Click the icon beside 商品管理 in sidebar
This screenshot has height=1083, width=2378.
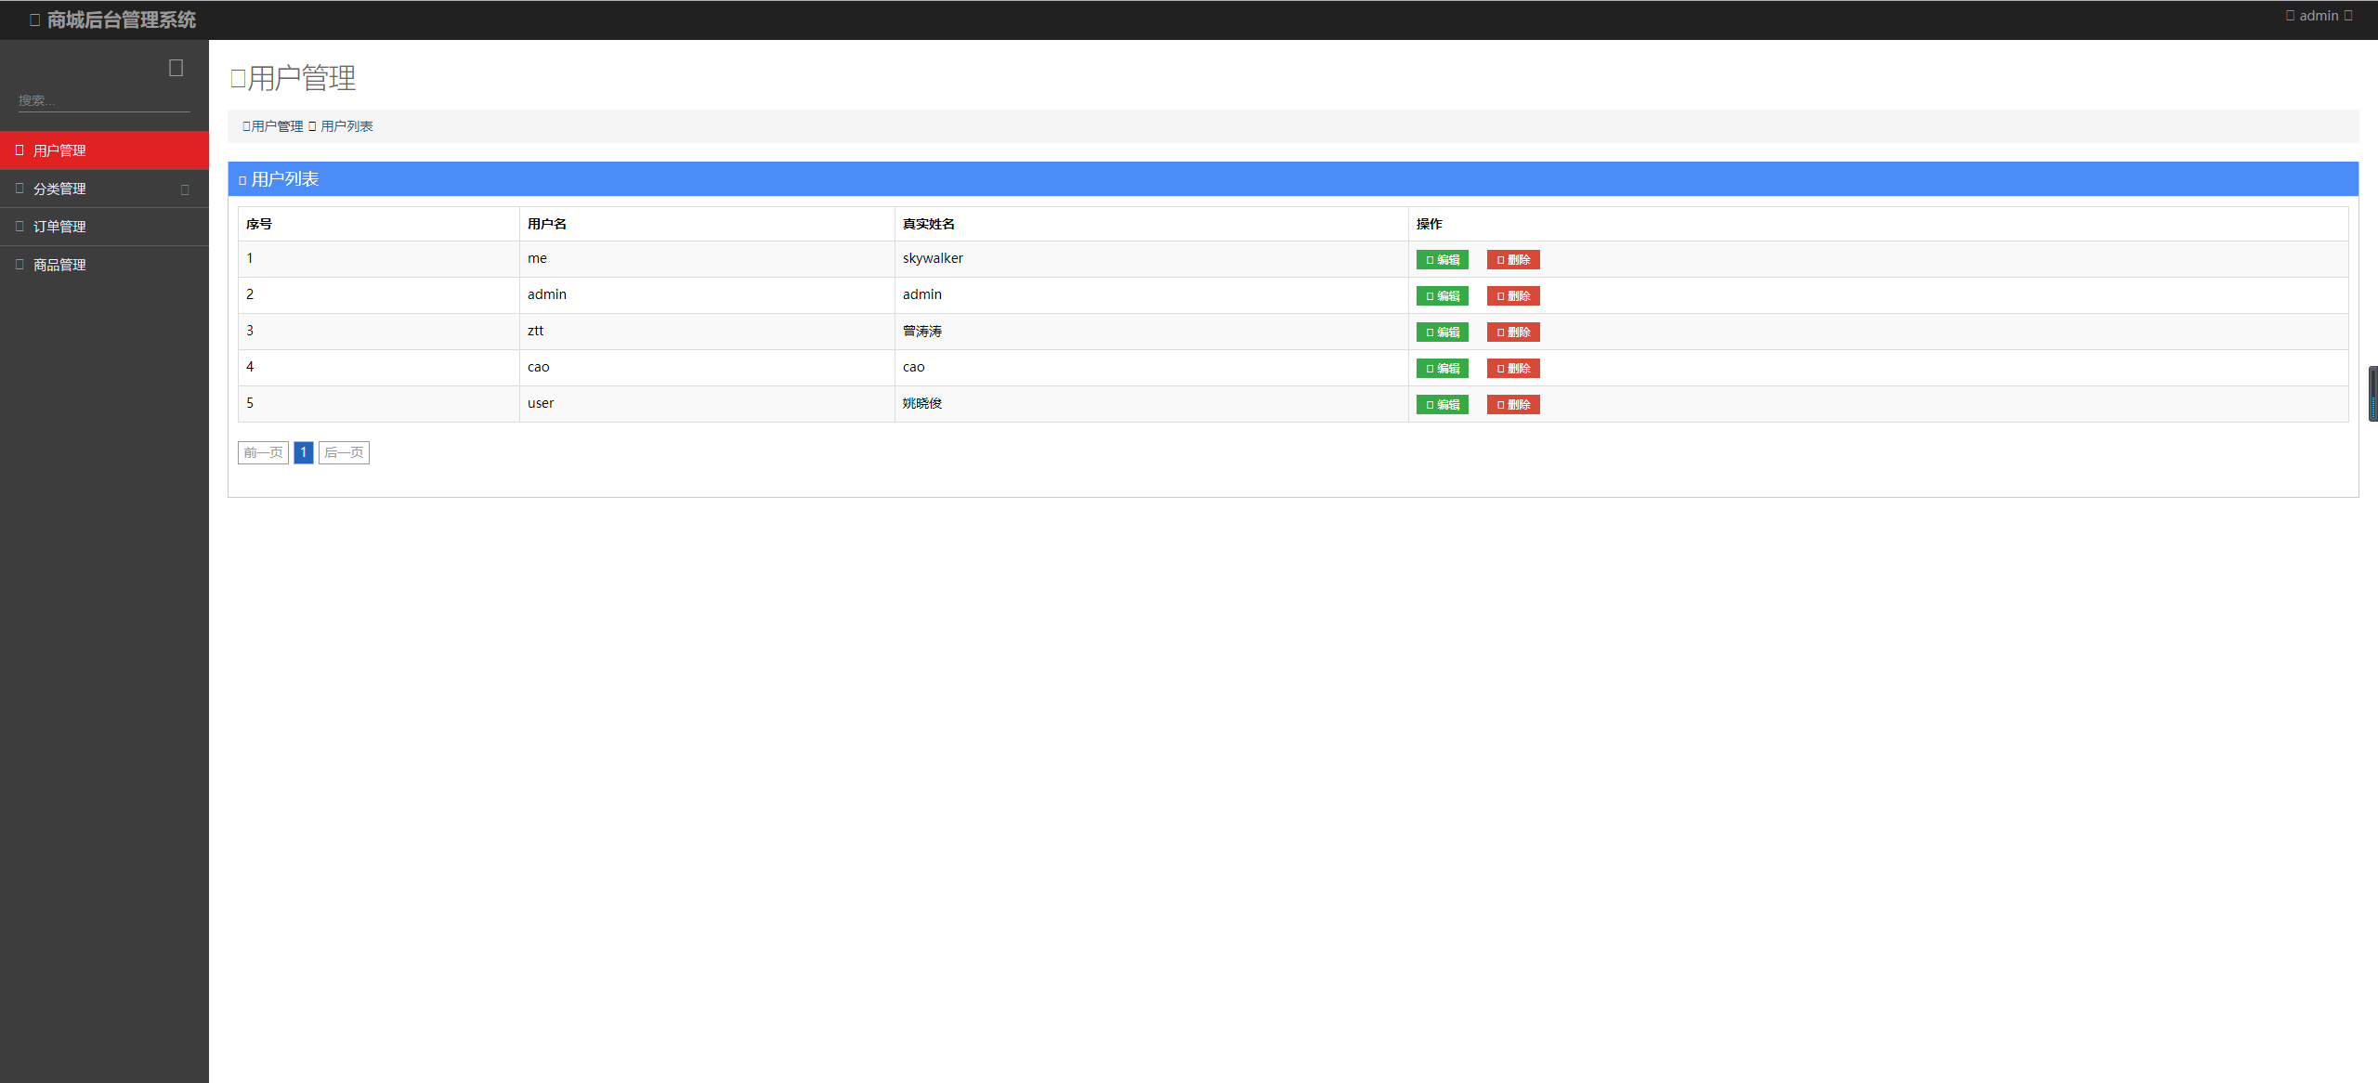pyautogui.click(x=20, y=265)
